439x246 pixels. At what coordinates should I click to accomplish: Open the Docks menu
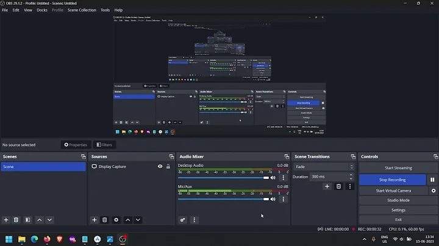pyautogui.click(x=42, y=10)
